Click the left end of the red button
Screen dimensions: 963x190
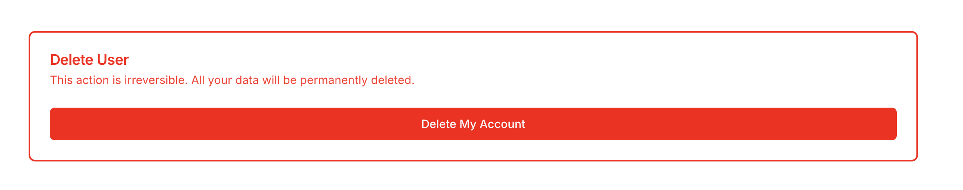coord(65,124)
